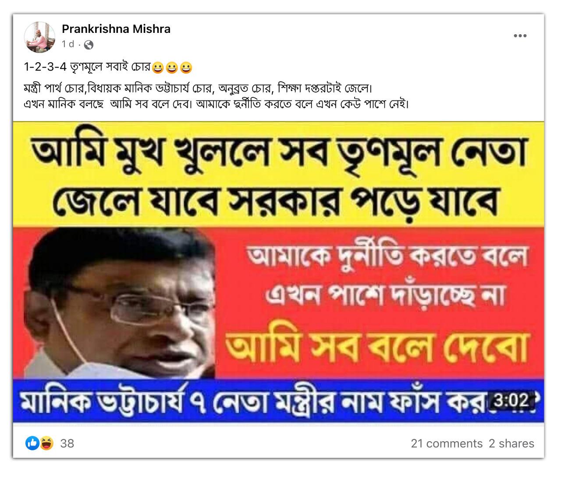This screenshot has width=561, height=478.
Task: Open the three-dot post options menu
Action: pyautogui.click(x=520, y=36)
